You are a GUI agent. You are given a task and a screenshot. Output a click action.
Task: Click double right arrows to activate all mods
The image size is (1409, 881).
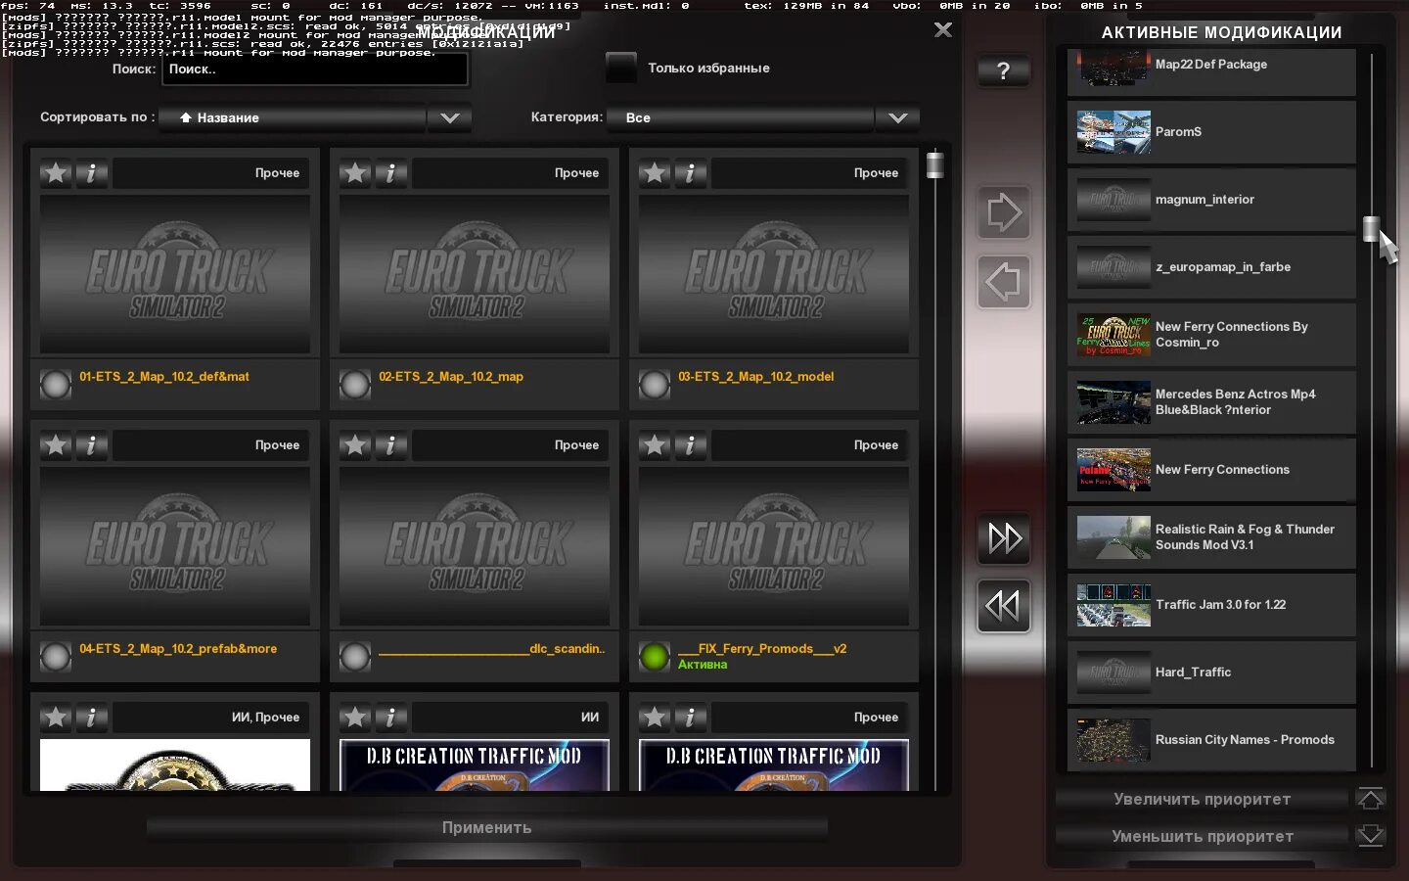click(1004, 537)
